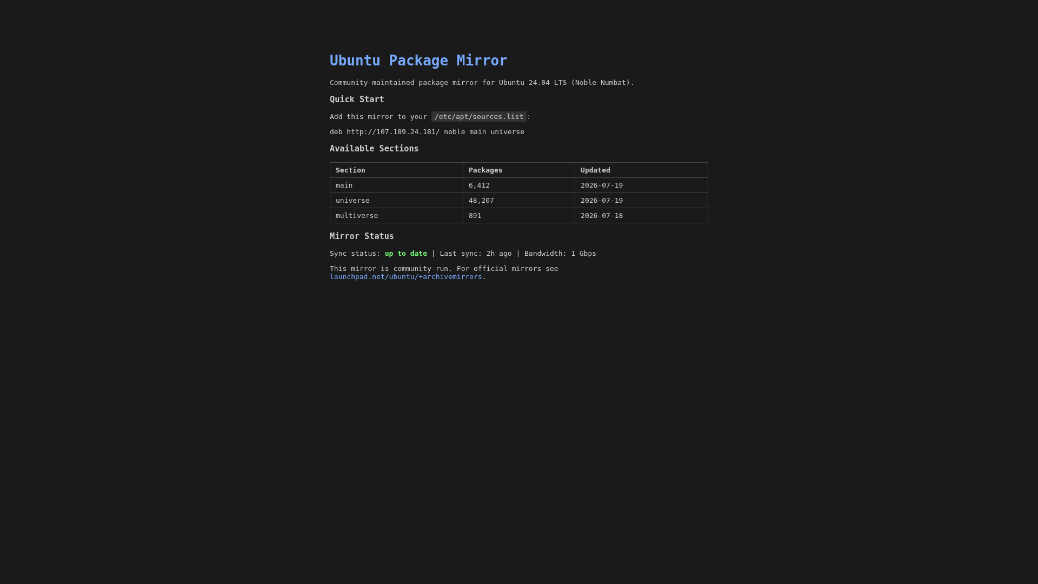Select the universe section cell

(396, 201)
